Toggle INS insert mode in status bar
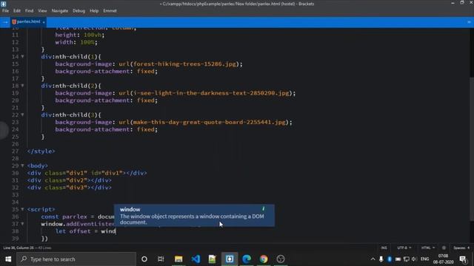Screen dimensions: 474x266 click(x=384, y=248)
